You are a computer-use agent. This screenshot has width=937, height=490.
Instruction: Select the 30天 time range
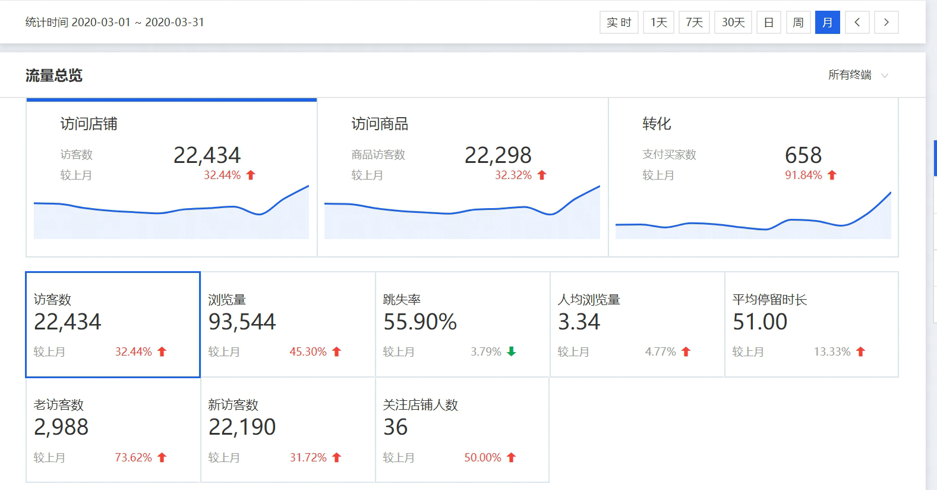tap(733, 23)
